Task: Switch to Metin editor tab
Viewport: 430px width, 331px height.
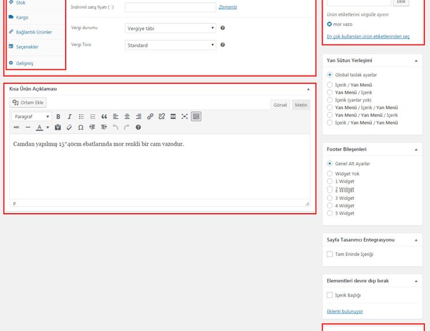Action: [301, 105]
